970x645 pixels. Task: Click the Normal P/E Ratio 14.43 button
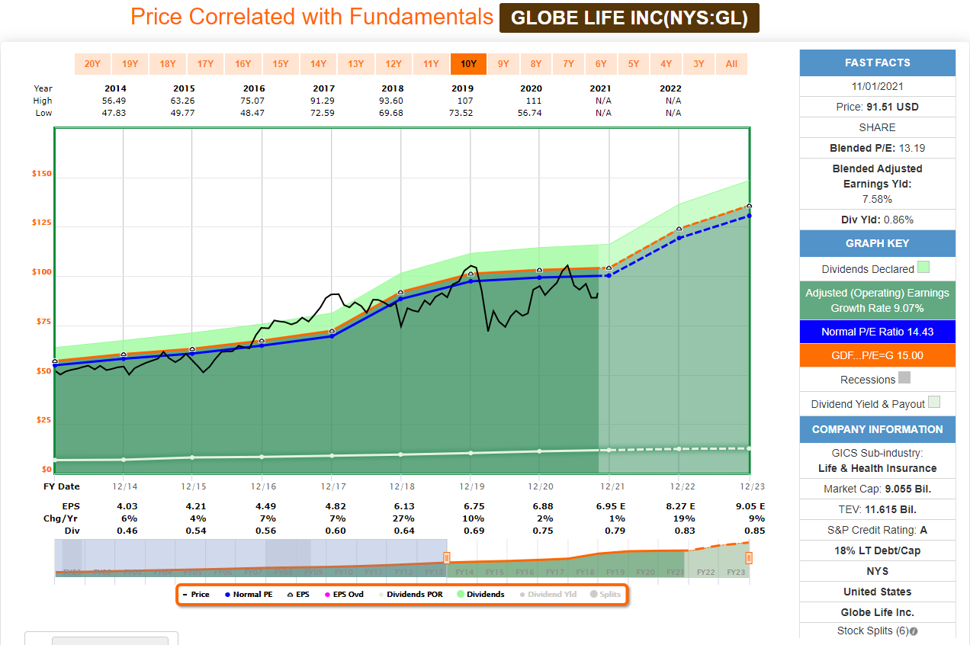pyautogui.click(x=877, y=332)
